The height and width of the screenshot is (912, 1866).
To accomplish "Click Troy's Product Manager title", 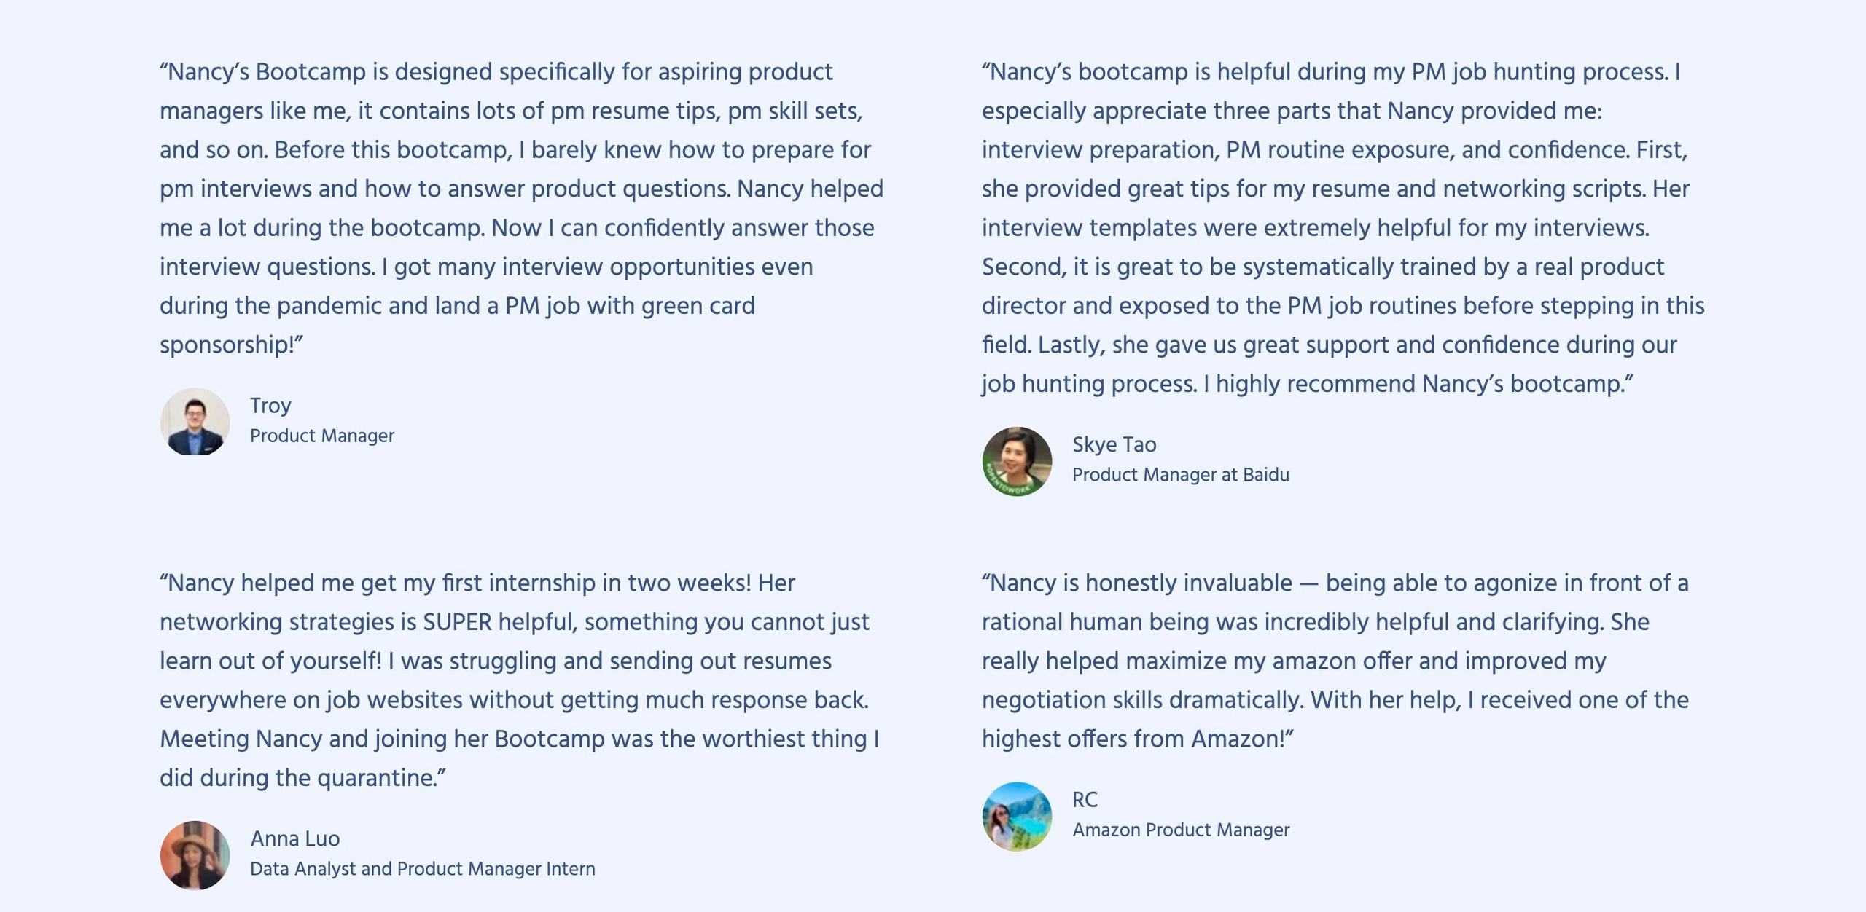I will coord(322,436).
